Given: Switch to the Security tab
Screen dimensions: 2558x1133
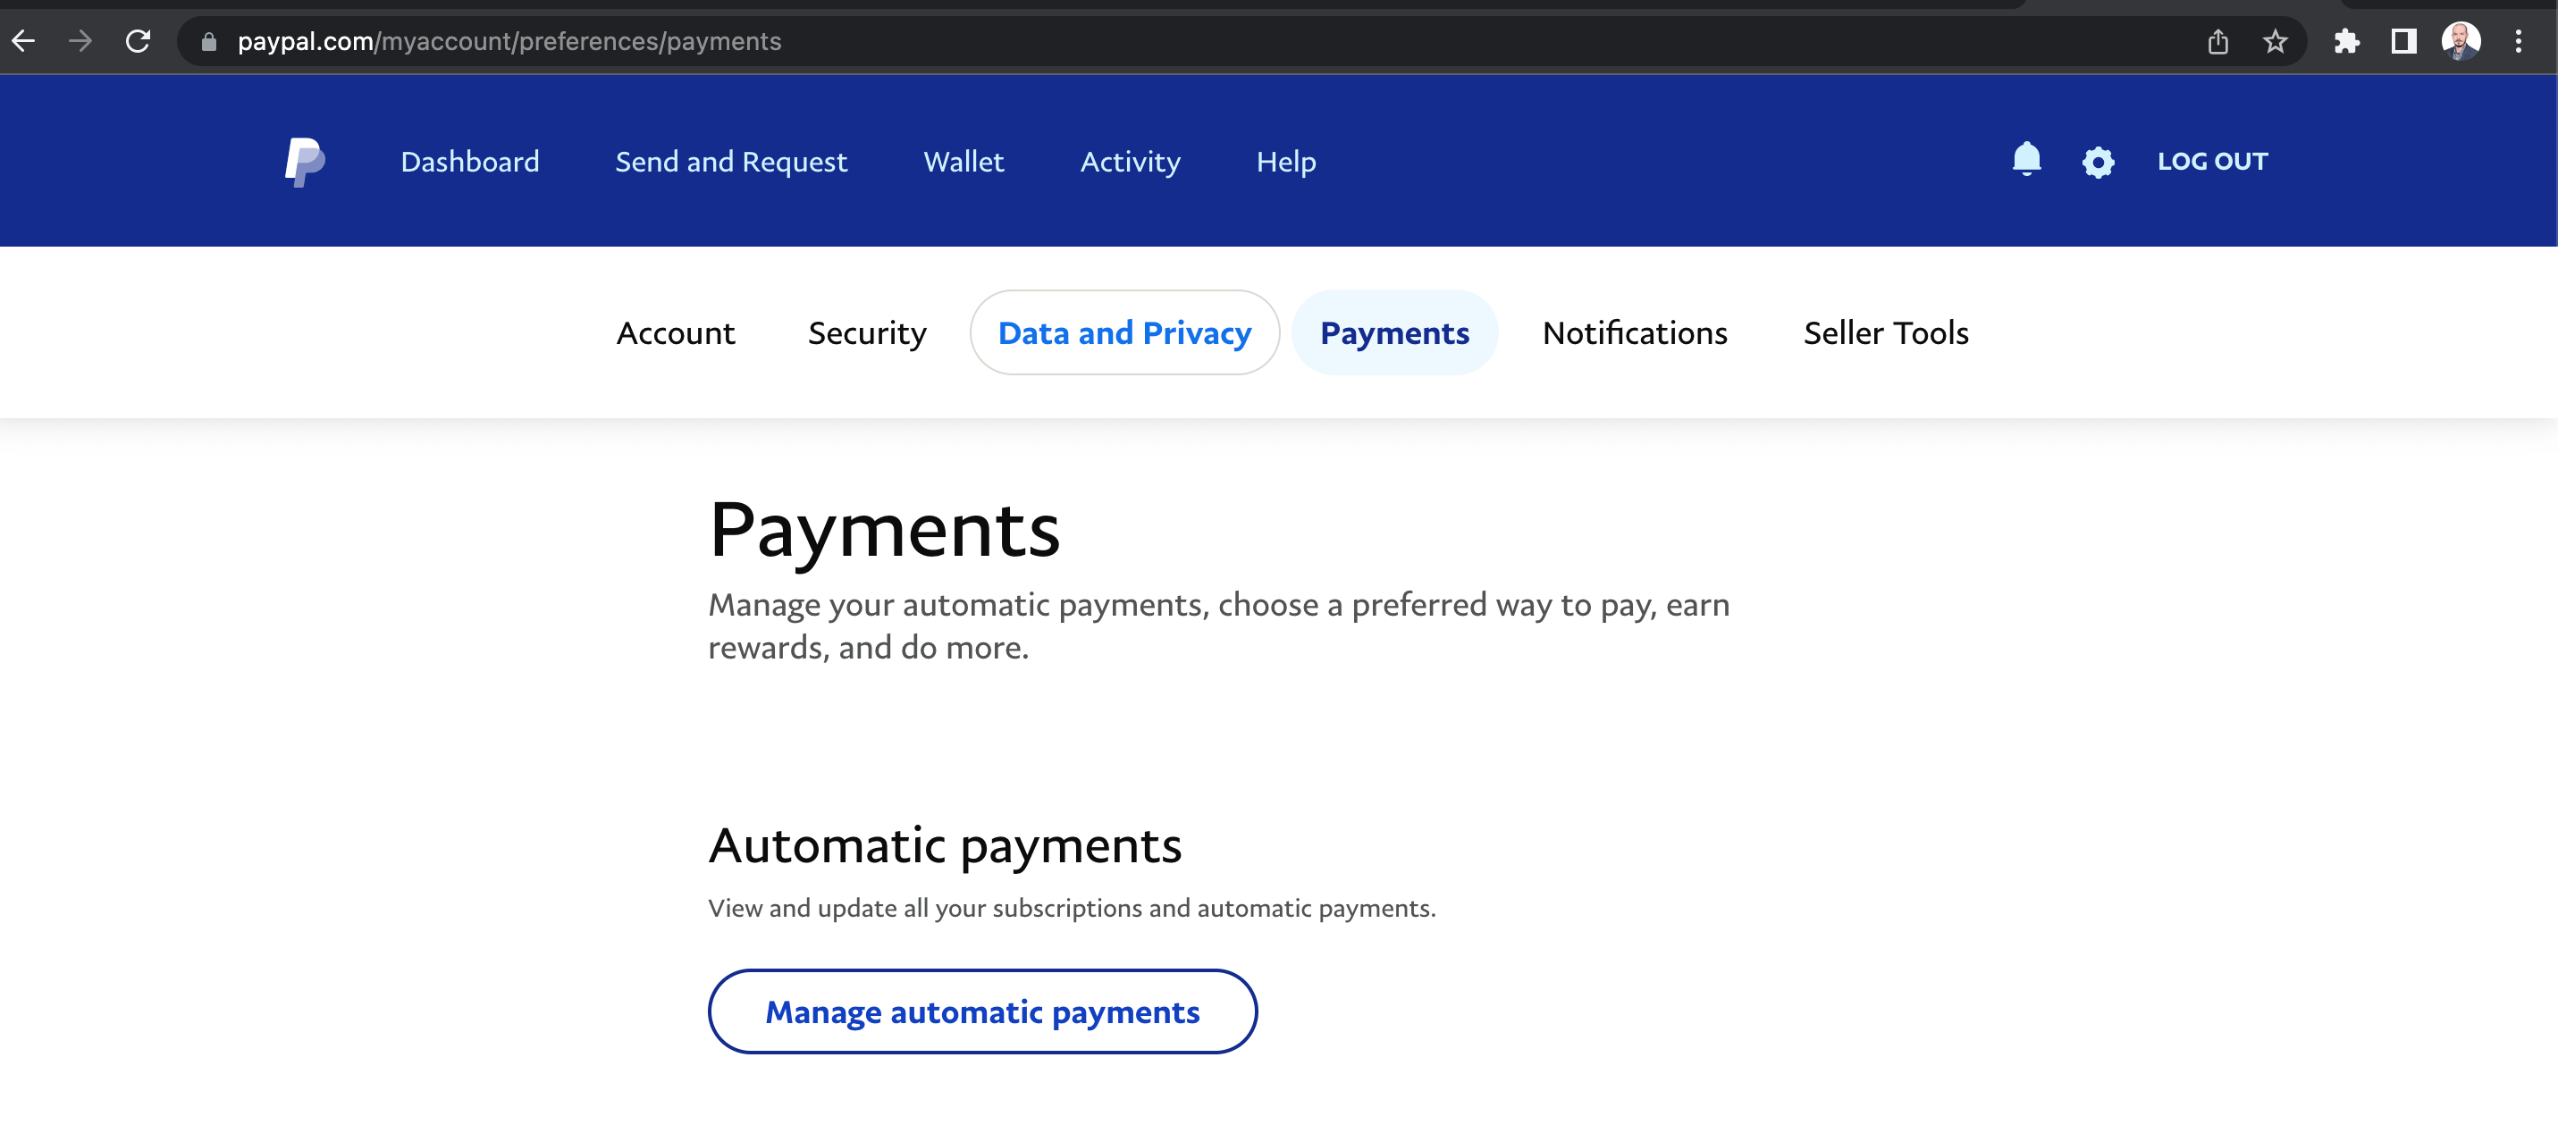Looking at the screenshot, I should pyautogui.click(x=867, y=332).
